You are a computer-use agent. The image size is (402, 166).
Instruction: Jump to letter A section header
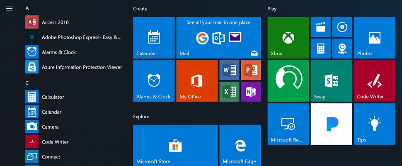click(x=27, y=8)
